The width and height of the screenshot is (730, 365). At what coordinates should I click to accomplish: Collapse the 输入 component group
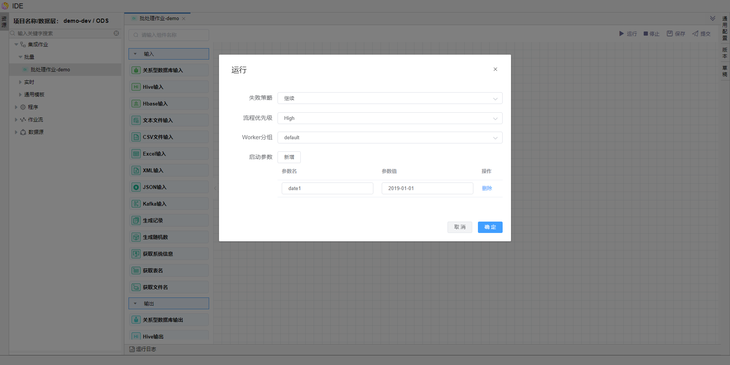[x=135, y=54]
